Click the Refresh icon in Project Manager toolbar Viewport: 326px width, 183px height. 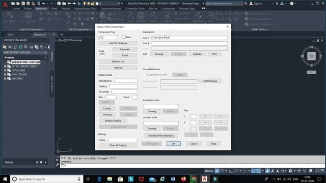click(x=20, y=47)
